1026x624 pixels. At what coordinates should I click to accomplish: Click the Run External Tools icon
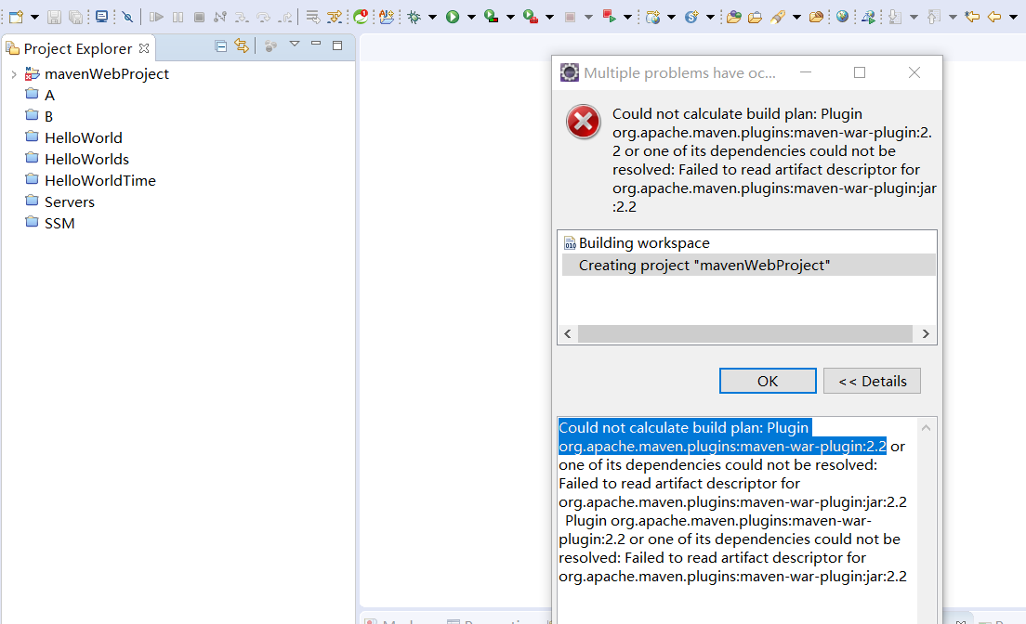tap(531, 17)
